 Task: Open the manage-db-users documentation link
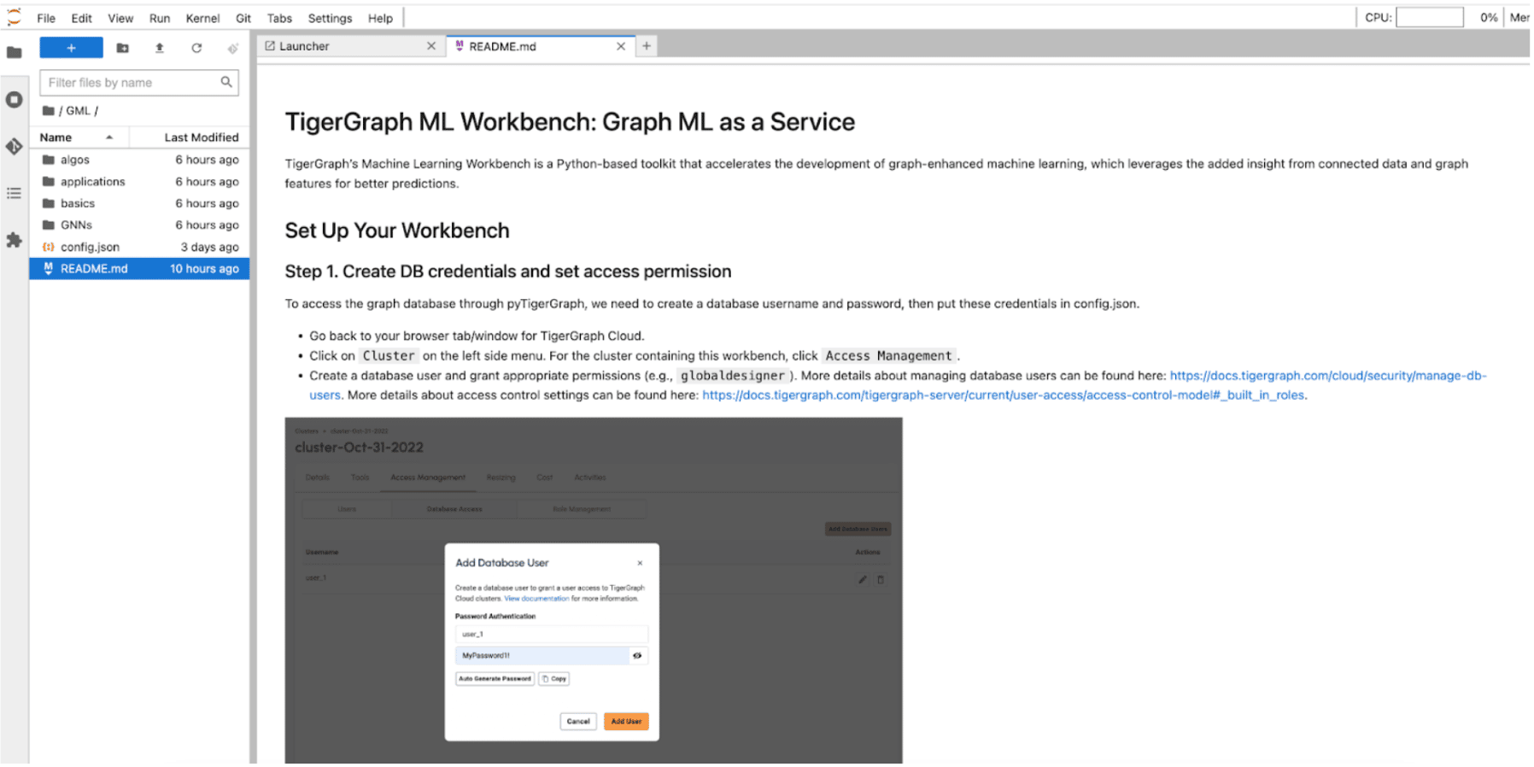click(1327, 376)
